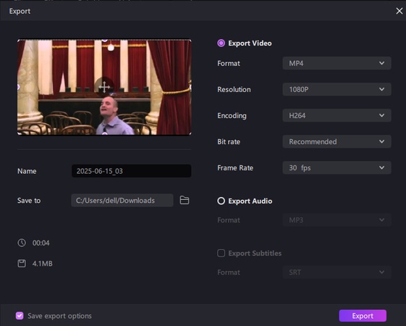Click the Save export options label
The height and width of the screenshot is (326, 406).
point(59,316)
